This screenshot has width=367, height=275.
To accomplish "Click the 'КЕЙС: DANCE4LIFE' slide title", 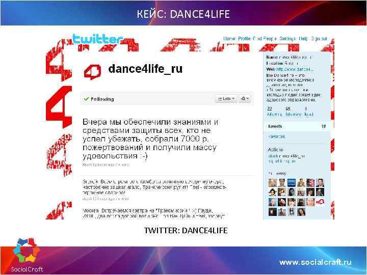I will click(183, 14).
